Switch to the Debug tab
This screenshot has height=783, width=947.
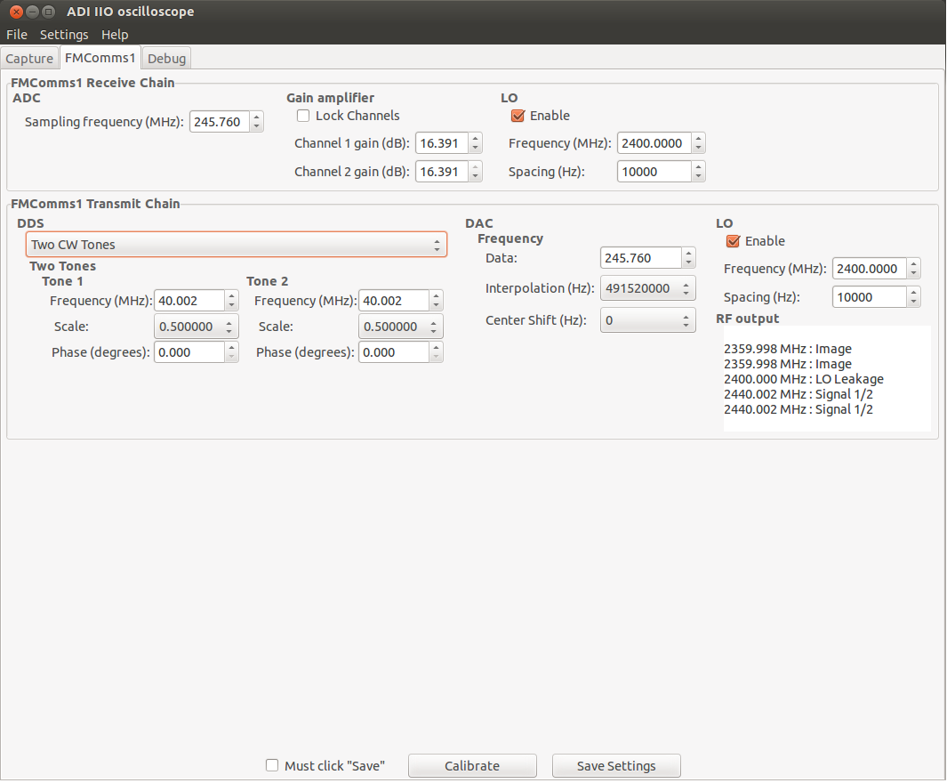coord(166,59)
